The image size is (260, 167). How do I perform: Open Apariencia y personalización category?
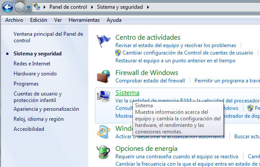click(46, 109)
